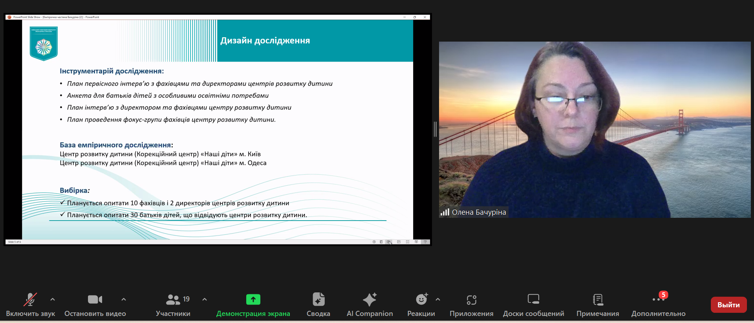The image size is (754, 323).
Task: Go to the previous slide in PowerPoint status bar
Action: [374, 242]
